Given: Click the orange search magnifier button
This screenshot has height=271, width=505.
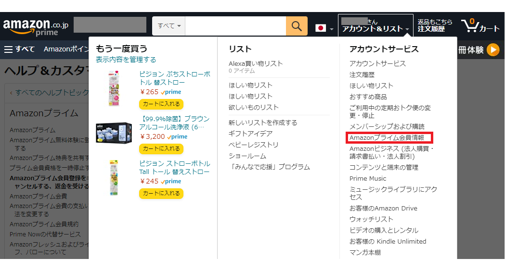Looking at the screenshot, I should click(297, 26).
